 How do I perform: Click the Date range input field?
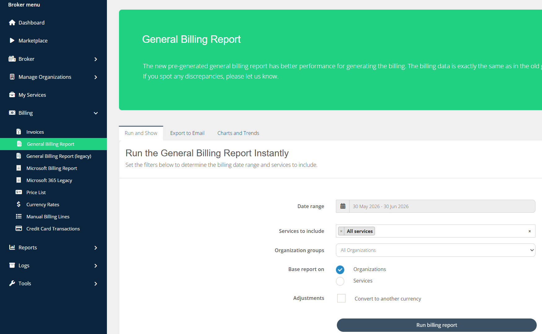coord(442,206)
